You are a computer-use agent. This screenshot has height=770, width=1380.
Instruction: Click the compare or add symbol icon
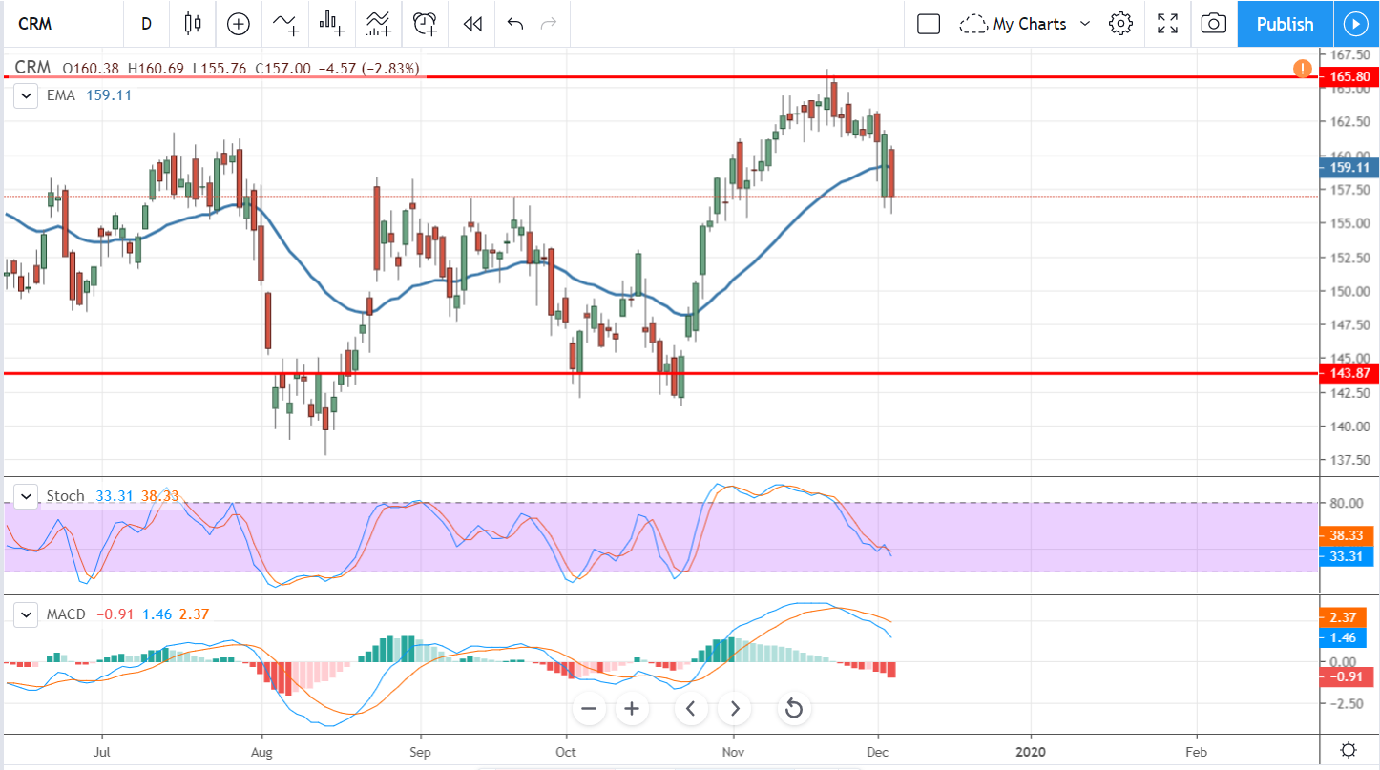239,24
